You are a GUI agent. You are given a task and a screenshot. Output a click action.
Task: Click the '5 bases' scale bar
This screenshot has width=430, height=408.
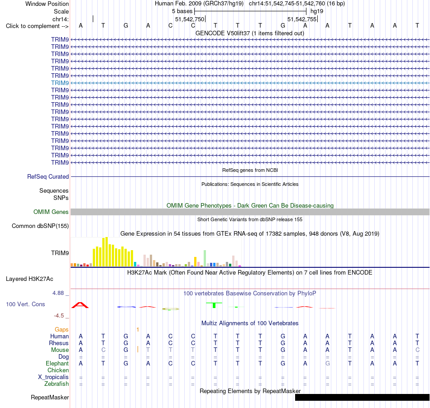point(250,11)
